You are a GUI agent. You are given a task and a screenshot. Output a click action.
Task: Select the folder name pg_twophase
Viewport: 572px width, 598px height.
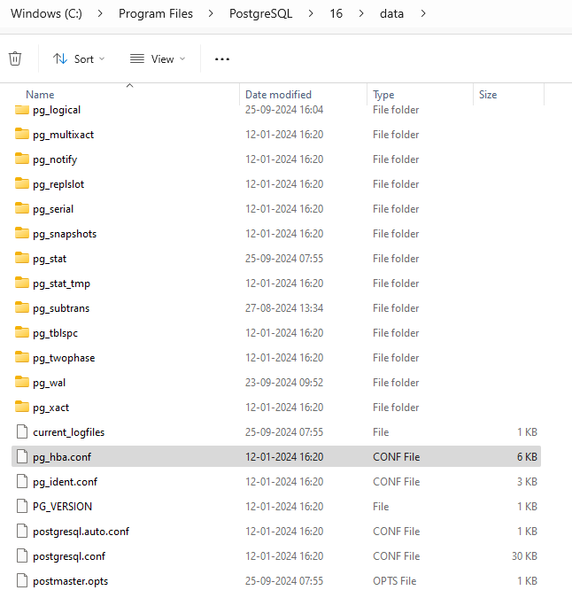click(64, 358)
